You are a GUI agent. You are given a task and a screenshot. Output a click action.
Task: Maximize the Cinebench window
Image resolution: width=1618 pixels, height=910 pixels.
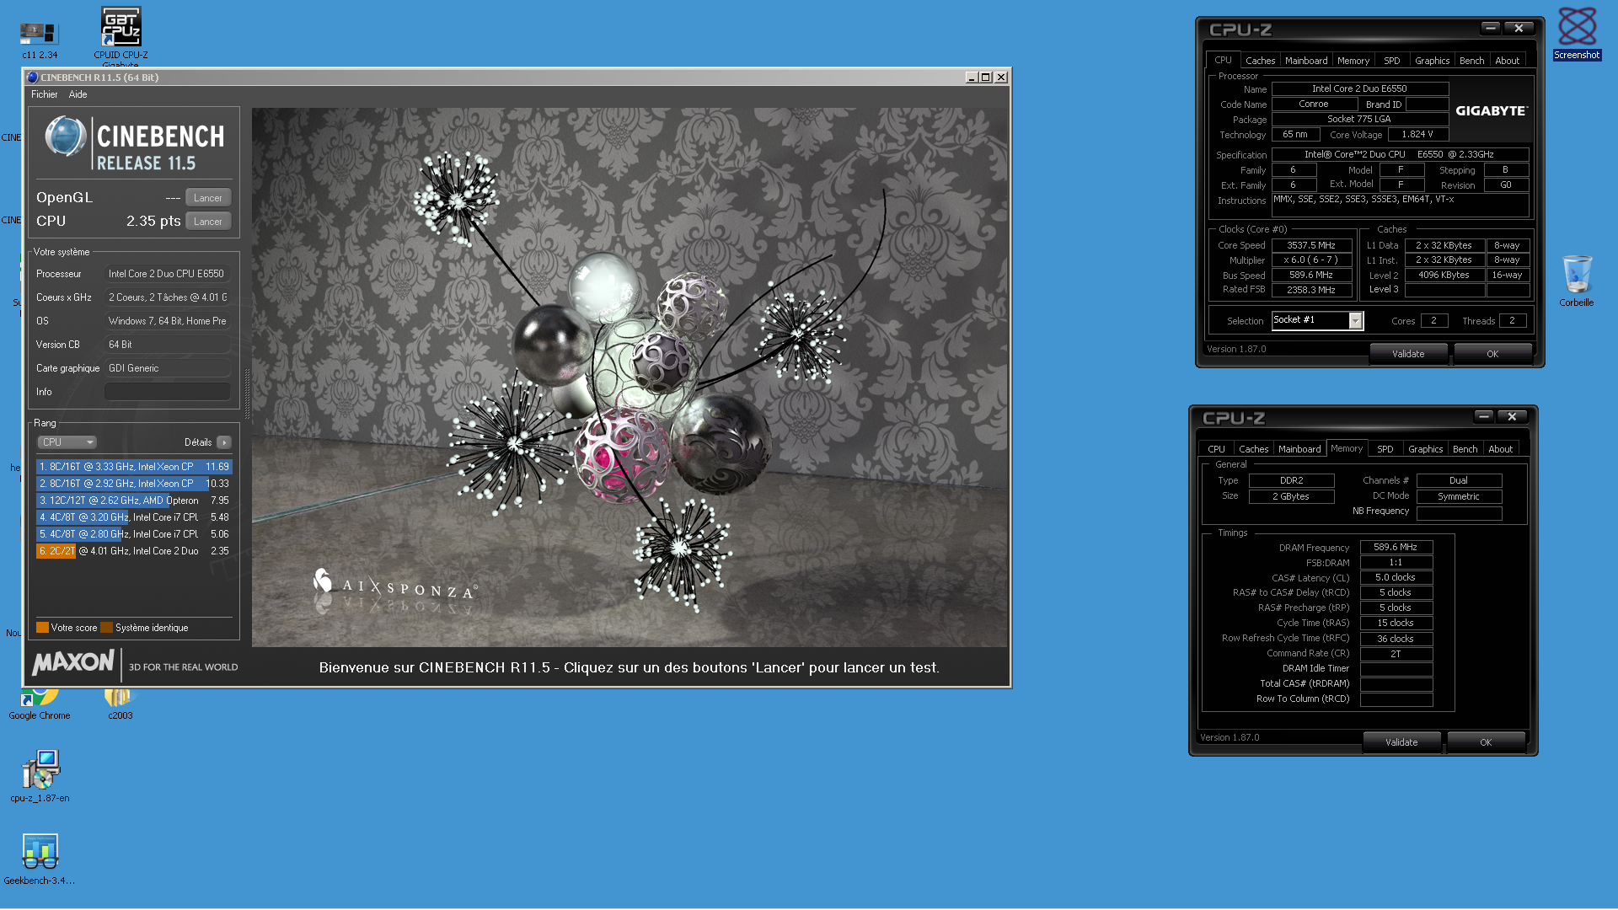click(x=986, y=77)
